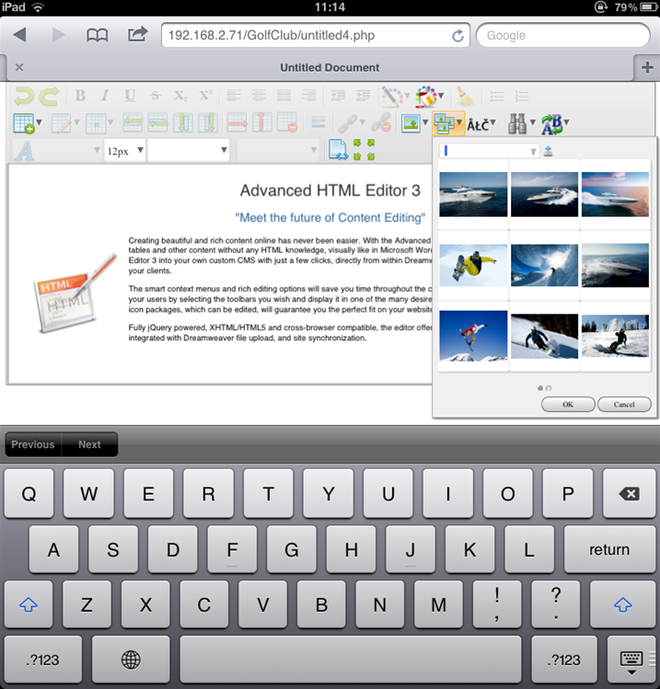Click the Undo arrow icon
This screenshot has height=689, width=660.
click(x=24, y=96)
